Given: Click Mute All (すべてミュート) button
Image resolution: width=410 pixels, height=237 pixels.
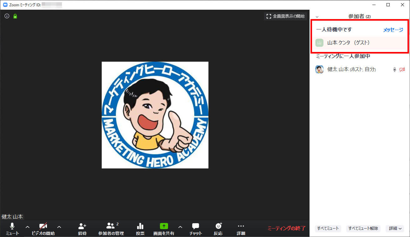Looking at the screenshot, I should 328,229.
